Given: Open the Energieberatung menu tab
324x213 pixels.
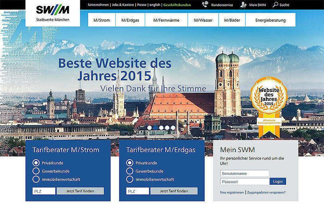Looking at the screenshot, I should 271,20.
